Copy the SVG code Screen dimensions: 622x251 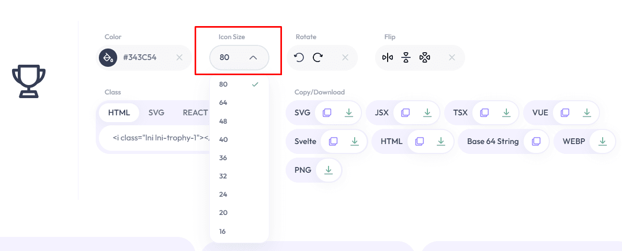click(x=327, y=113)
